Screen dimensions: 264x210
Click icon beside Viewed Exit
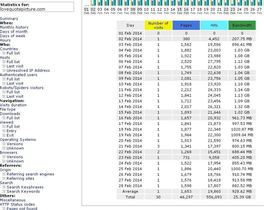click(x=4, y=135)
